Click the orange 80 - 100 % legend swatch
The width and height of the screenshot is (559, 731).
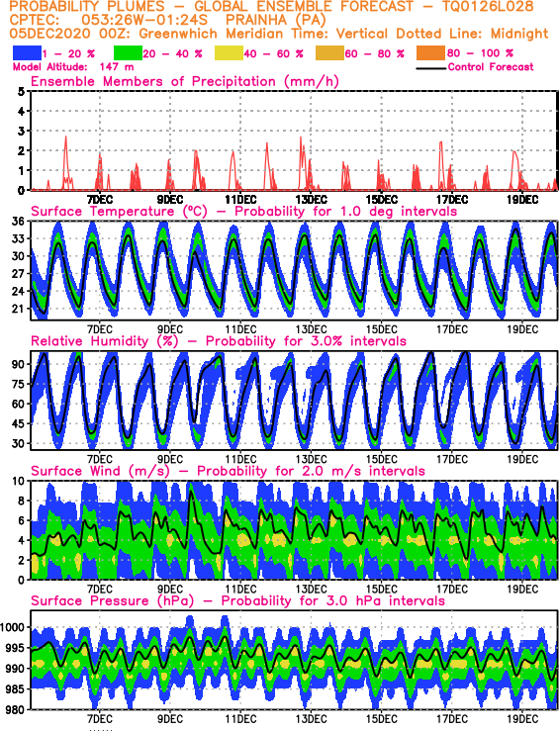pyautogui.click(x=431, y=53)
